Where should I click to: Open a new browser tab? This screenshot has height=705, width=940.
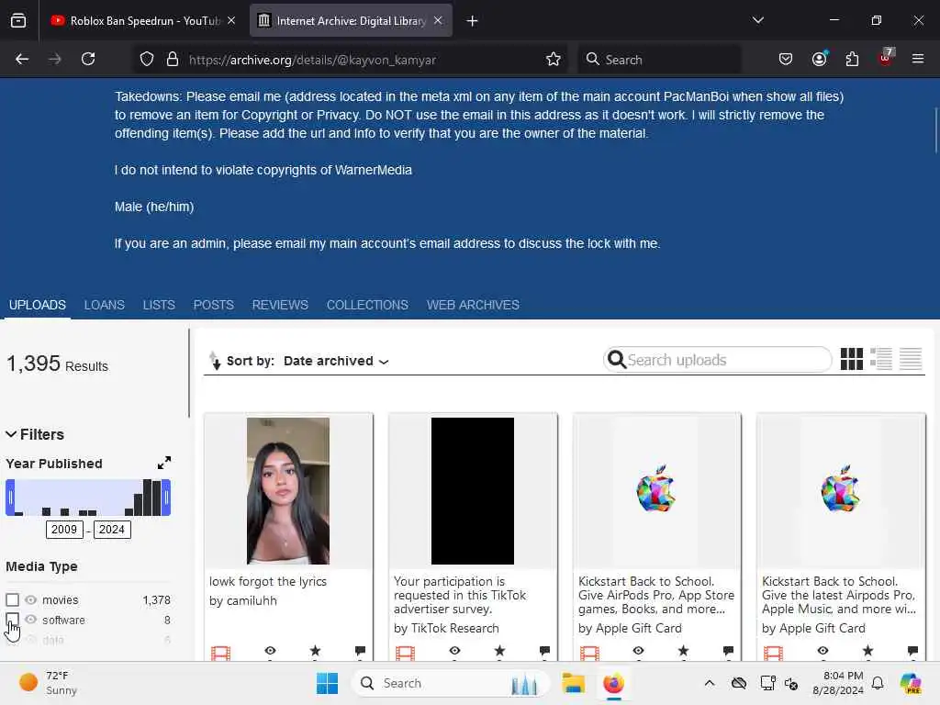(473, 21)
